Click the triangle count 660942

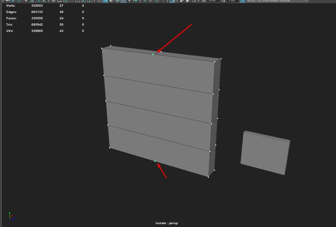point(37,25)
